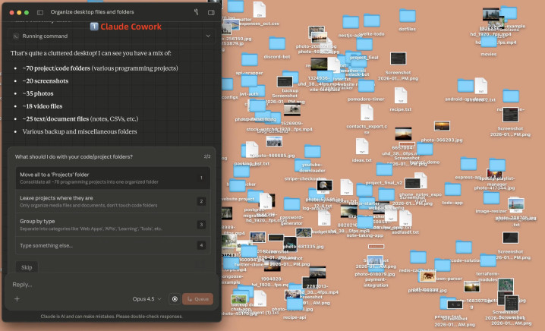545x331 pixels.
Task: Toggle the left sidebar panel icon
Action: point(40,12)
